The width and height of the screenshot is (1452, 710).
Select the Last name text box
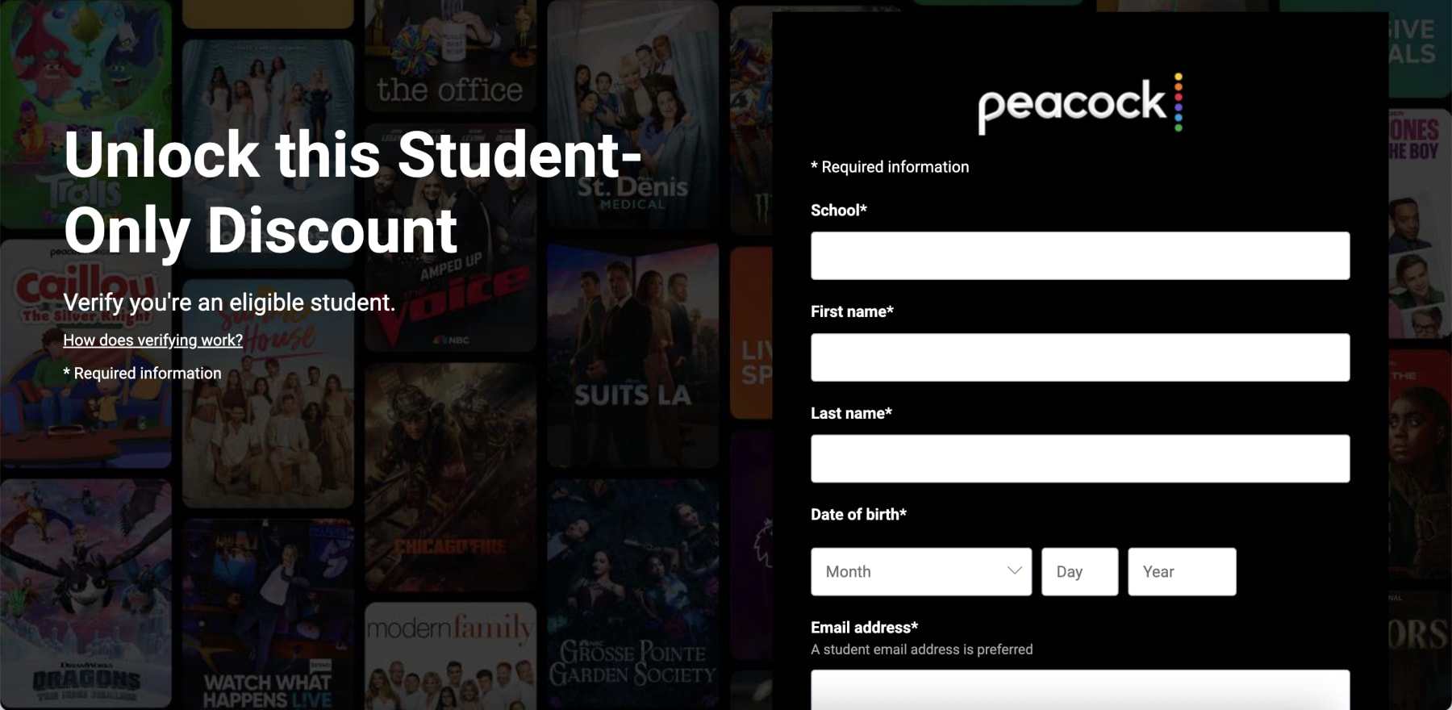point(1080,459)
